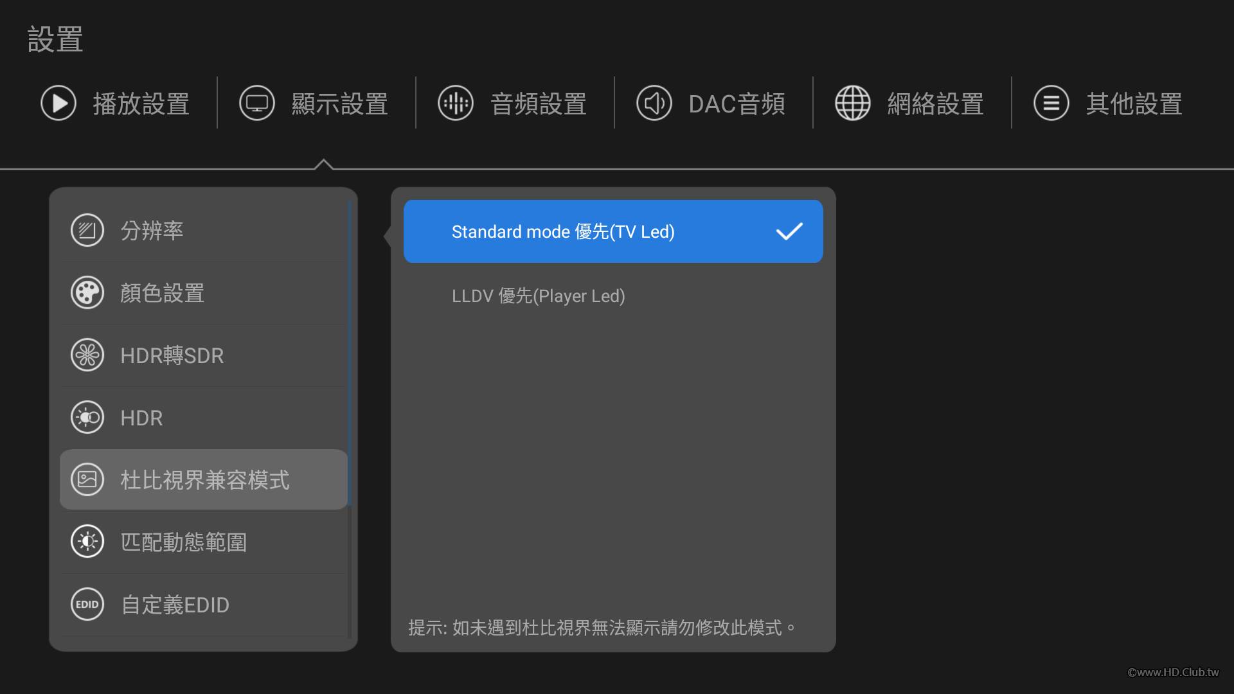Image resolution: width=1234 pixels, height=694 pixels.
Task: Switch to the 音頻設置 tab label
Action: tap(539, 103)
